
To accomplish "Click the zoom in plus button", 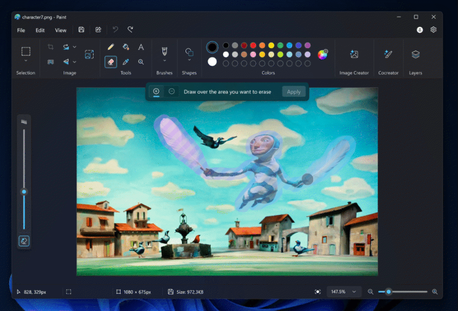I will [435, 291].
